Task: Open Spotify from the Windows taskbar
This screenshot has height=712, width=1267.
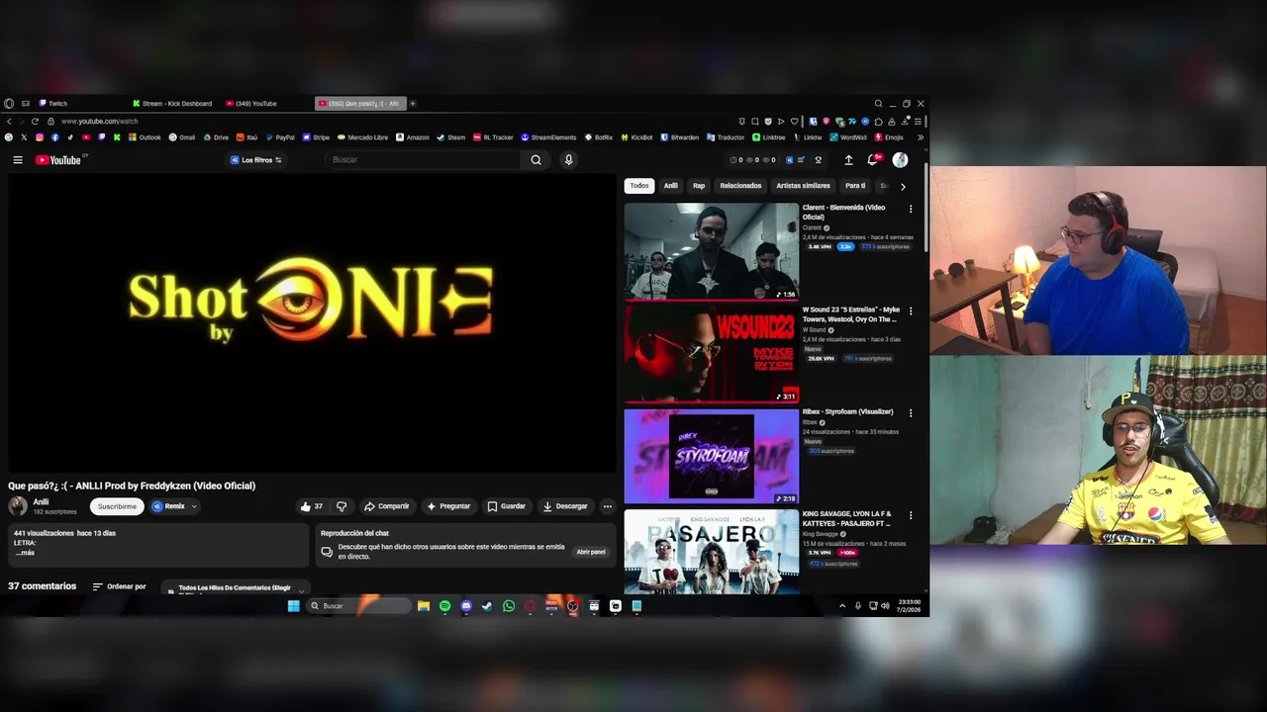Action: click(x=444, y=606)
